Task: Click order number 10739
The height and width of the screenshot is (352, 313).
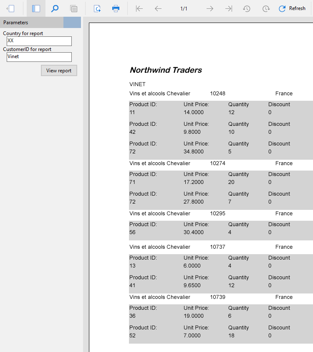Action: [x=217, y=297]
